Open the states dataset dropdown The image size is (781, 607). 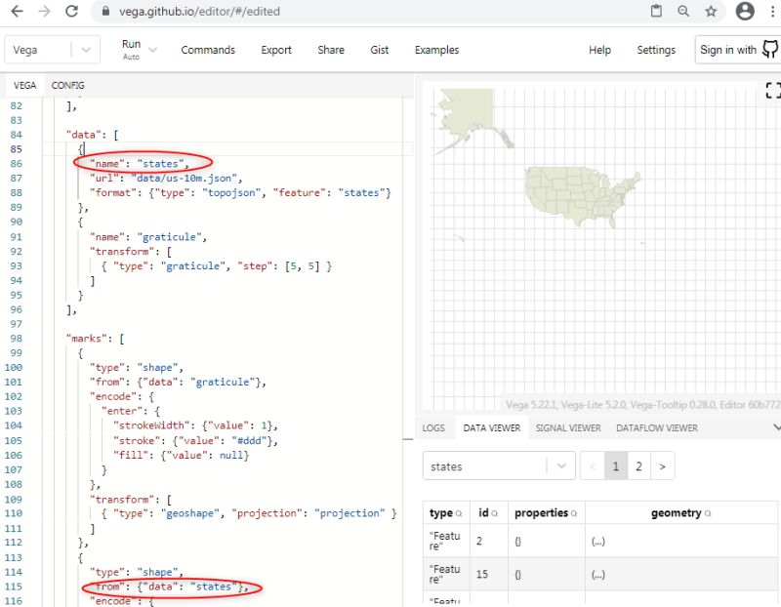[x=499, y=466]
